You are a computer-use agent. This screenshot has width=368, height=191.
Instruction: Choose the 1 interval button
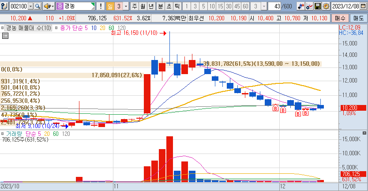187,6
